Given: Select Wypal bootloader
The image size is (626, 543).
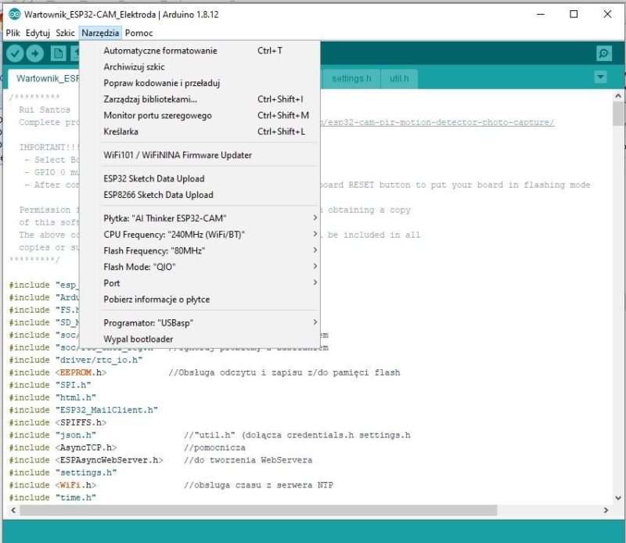Looking at the screenshot, I should pos(200,339).
